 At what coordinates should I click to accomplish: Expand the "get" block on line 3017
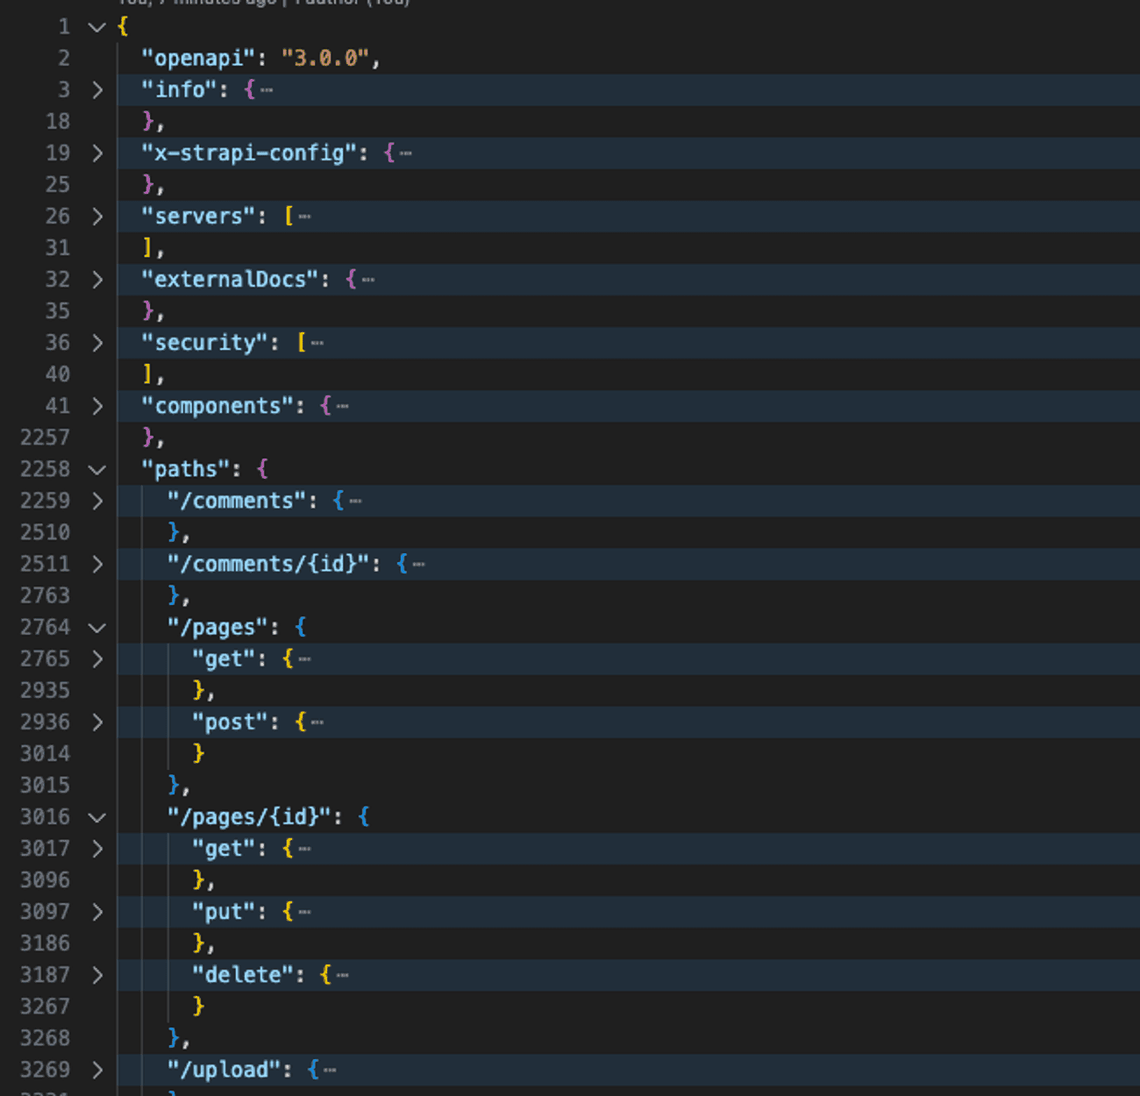[97, 849]
